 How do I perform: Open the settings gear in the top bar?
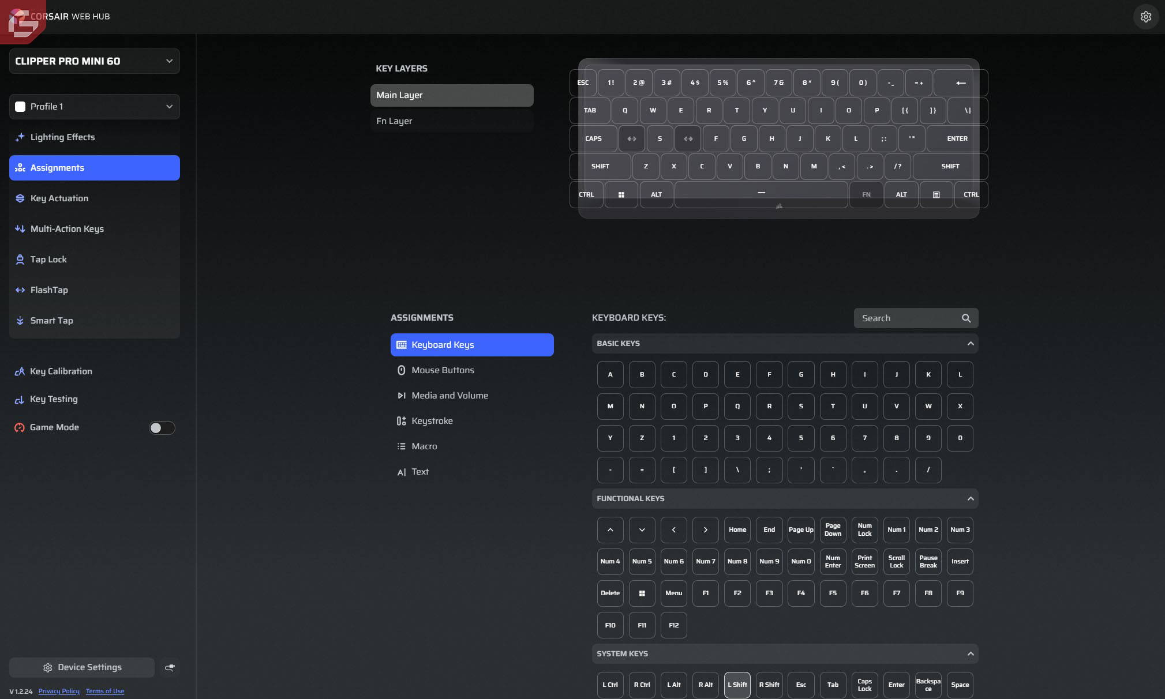1146,17
